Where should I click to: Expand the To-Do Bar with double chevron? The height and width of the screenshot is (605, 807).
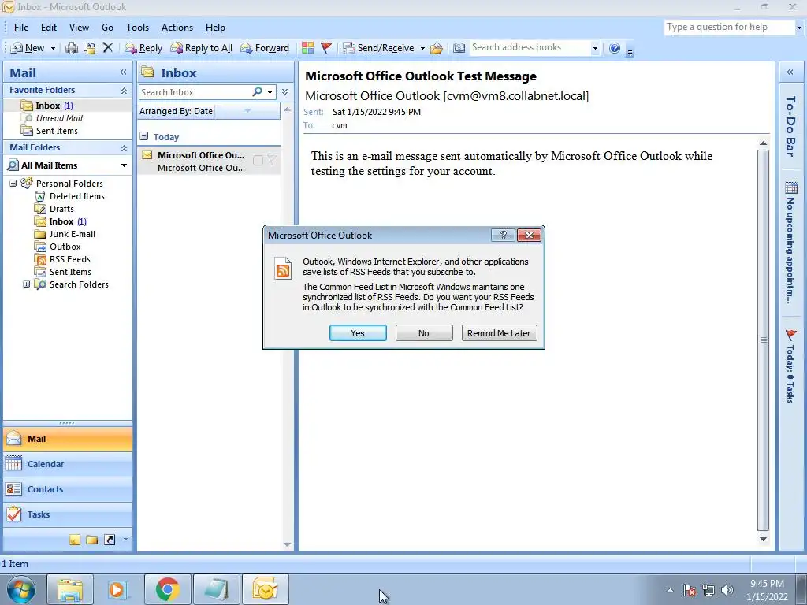coord(790,72)
